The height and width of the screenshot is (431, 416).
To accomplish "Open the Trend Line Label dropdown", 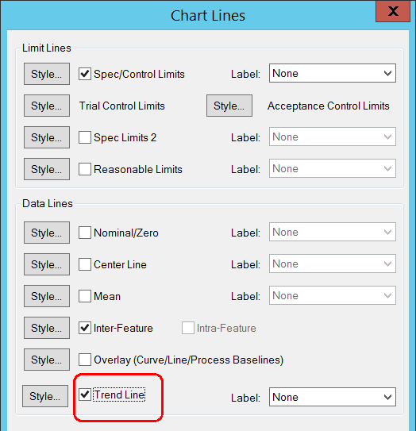I will [333, 397].
